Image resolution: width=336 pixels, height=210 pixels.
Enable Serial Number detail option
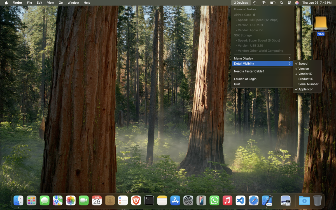(x=308, y=84)
